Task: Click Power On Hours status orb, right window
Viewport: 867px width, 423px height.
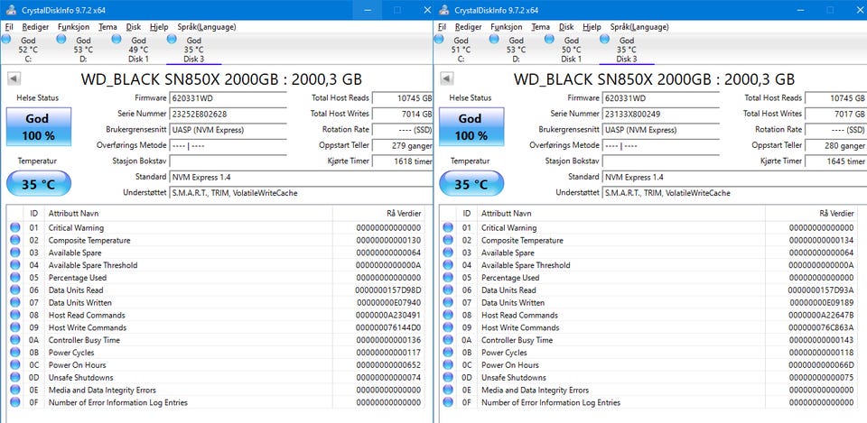Action: coord(447,365)
